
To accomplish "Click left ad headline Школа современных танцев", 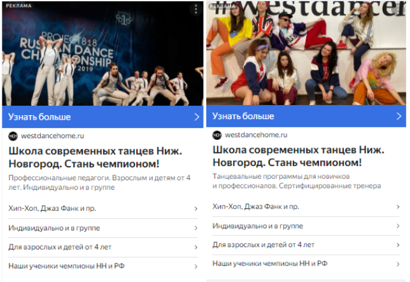I will (x=95, y=157).
